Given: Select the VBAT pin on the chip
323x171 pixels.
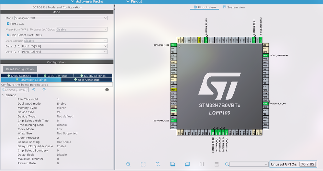Looking at the screenshot, I should (x=173, y=62).
